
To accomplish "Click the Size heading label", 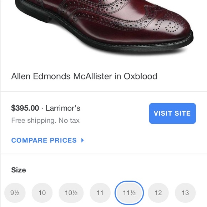I will (x=19, y=170).
